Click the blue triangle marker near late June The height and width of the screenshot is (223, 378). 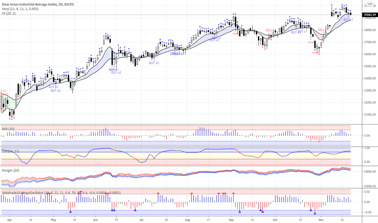(x=135, y=210)
